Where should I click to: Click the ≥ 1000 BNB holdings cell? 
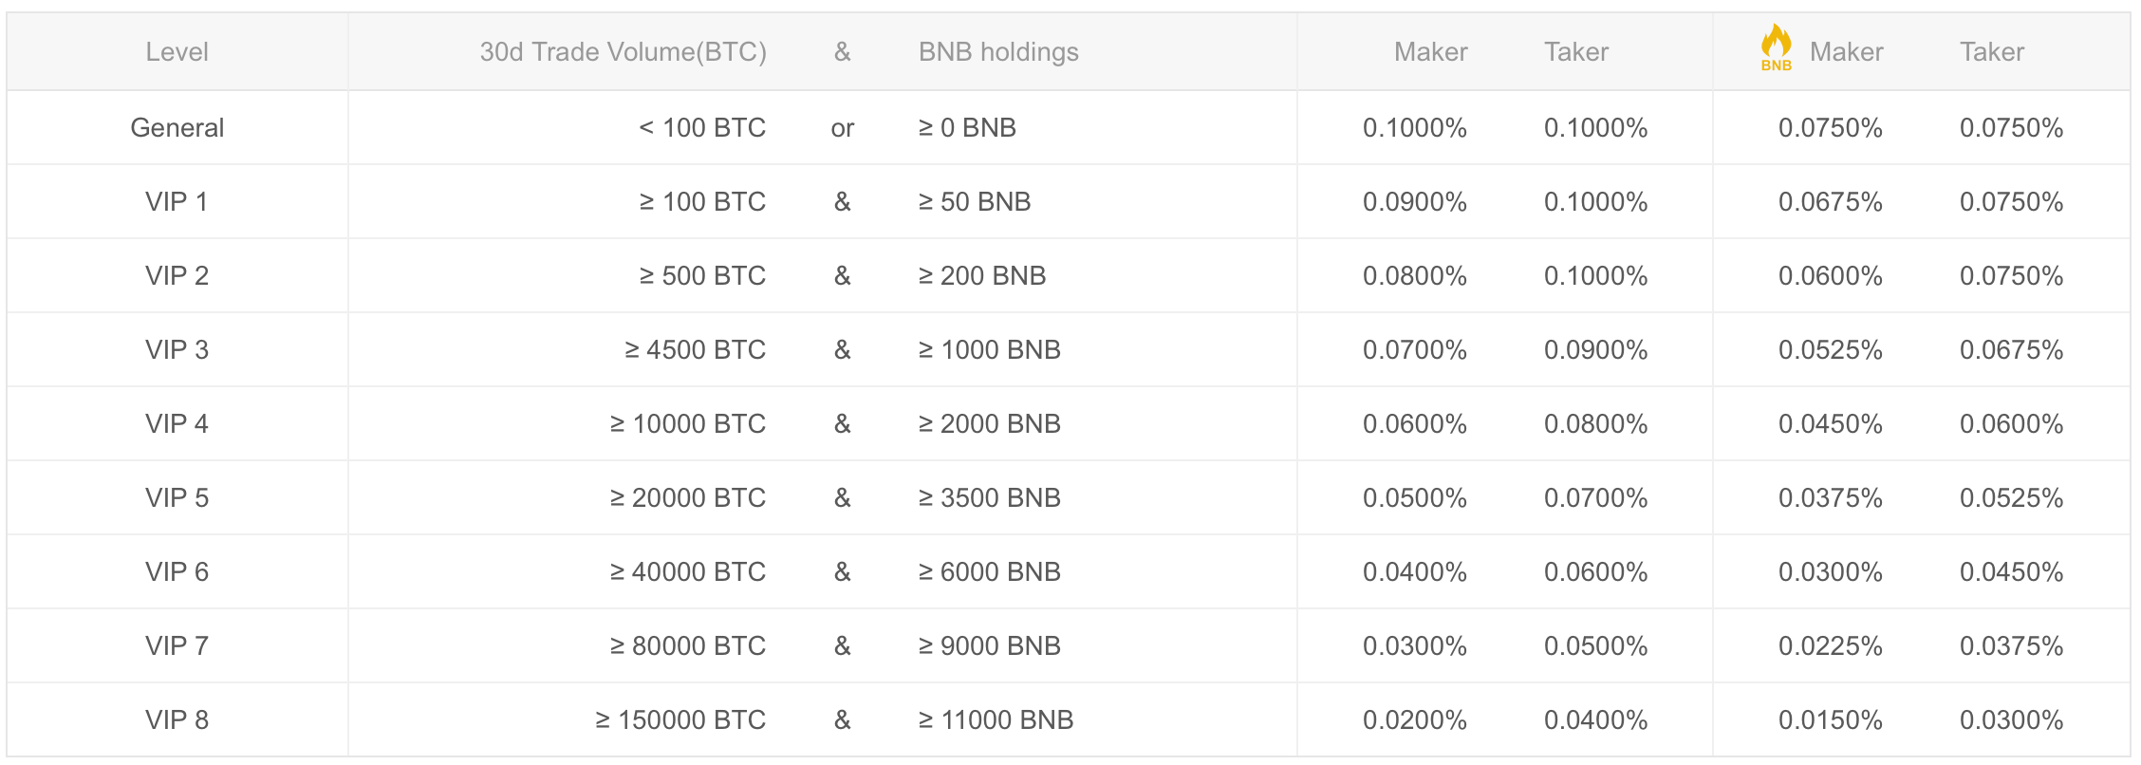(989, 350)
